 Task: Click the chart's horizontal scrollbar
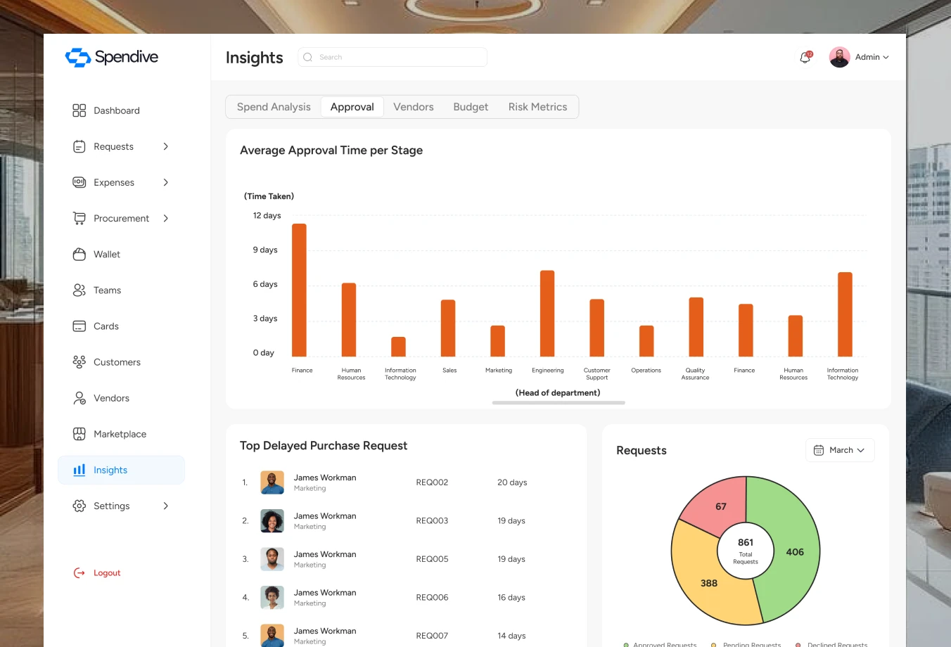tap(559, 403)
